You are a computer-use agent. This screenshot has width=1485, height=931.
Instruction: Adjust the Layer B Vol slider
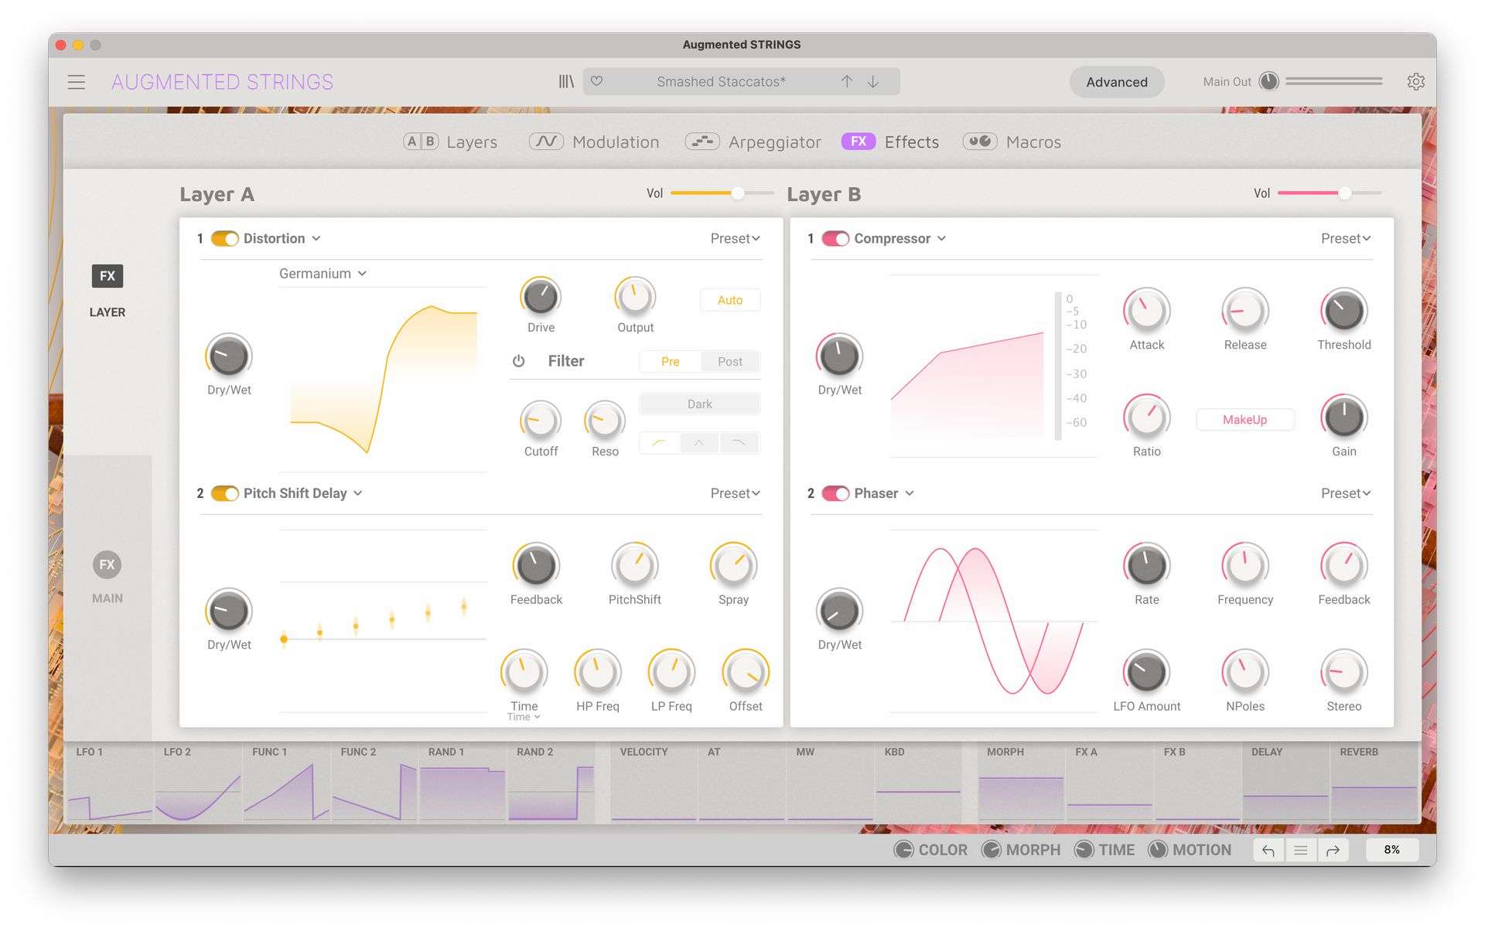coord(1329,193)
